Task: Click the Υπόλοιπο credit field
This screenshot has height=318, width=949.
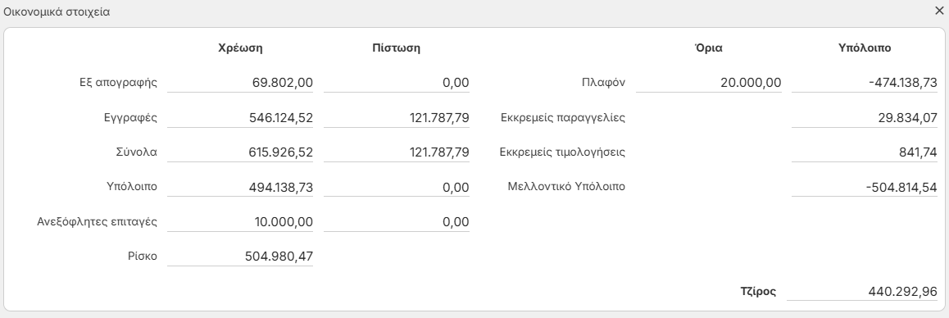Action: 397,187
